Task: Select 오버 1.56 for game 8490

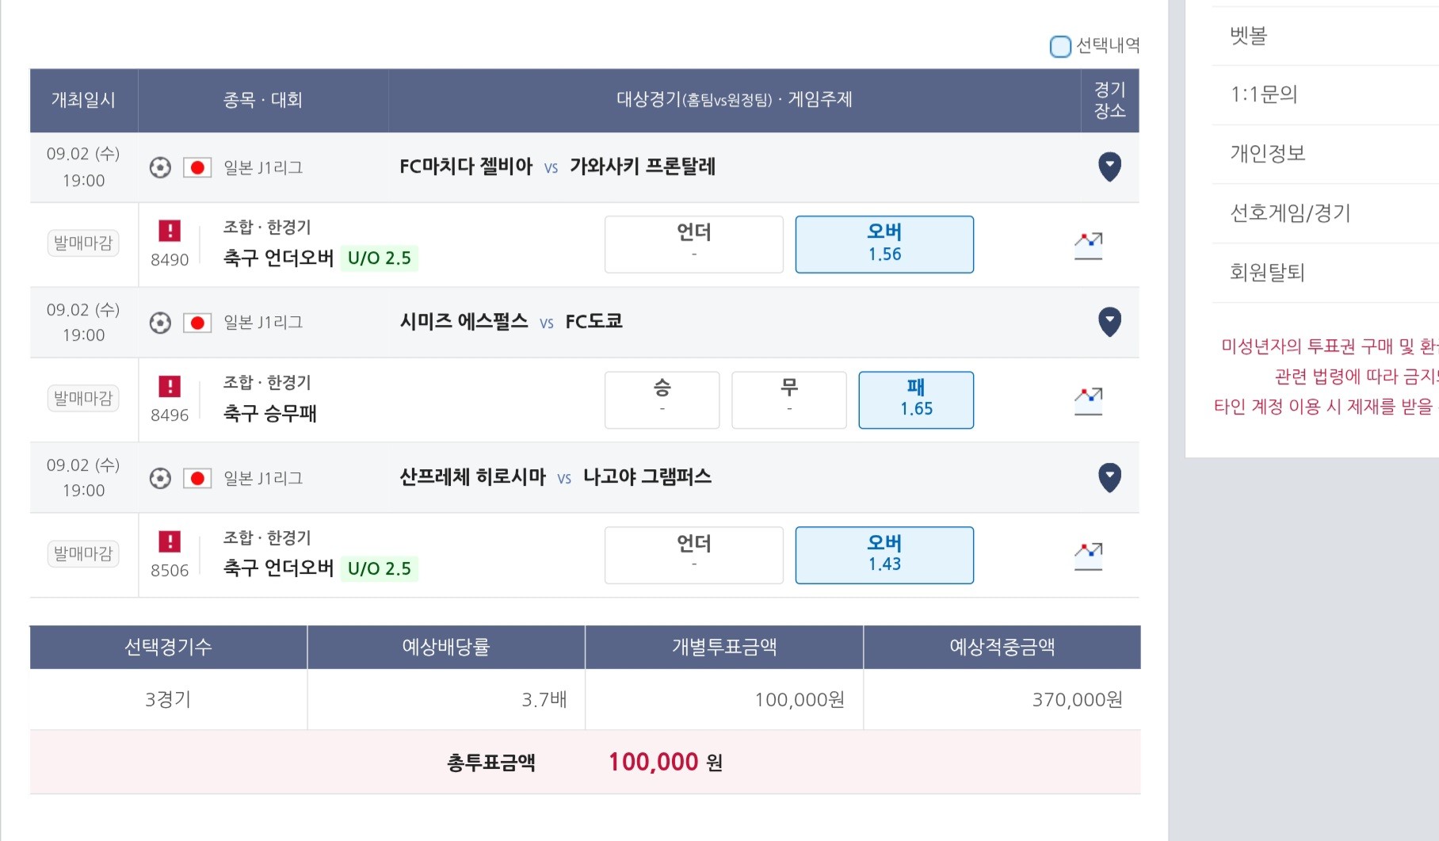Action: click(884, 244)
